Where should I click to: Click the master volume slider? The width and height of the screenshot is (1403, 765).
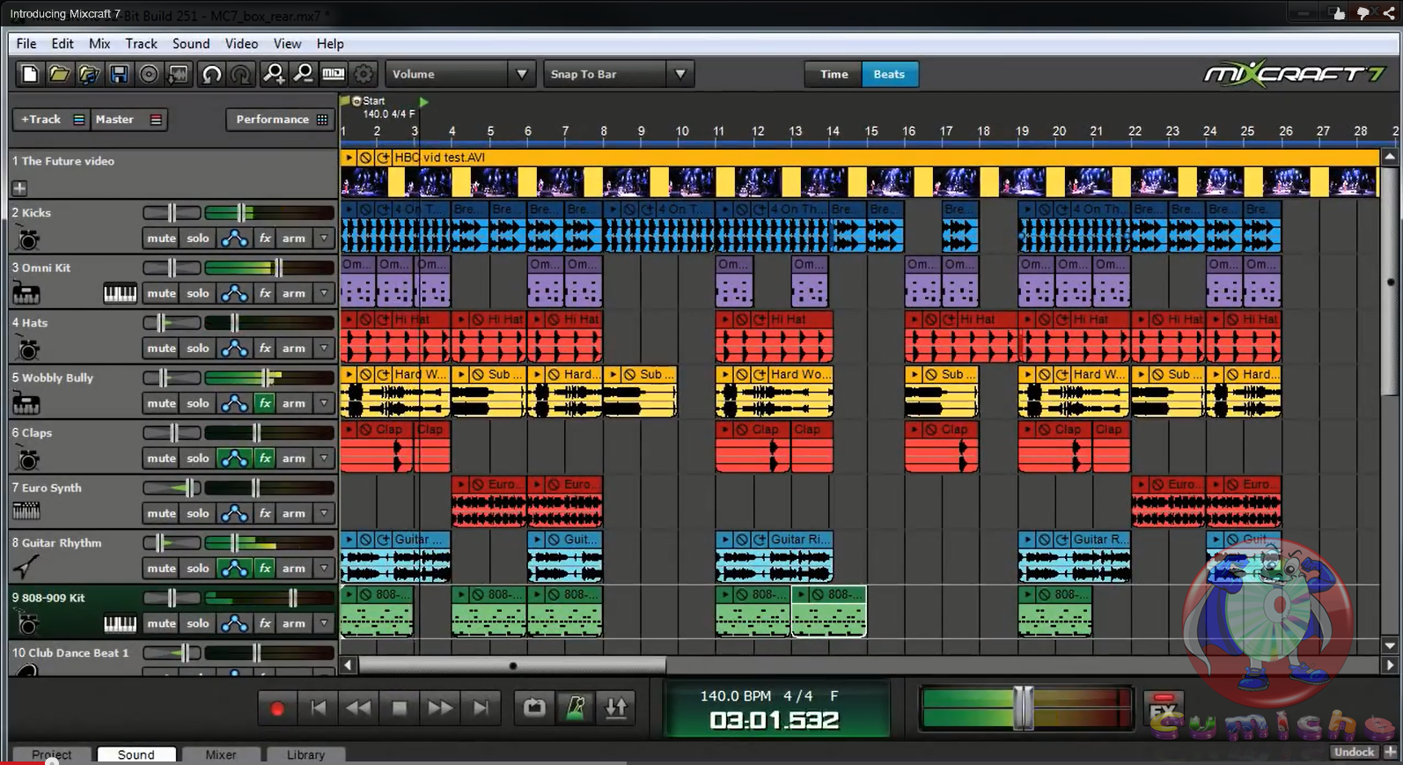[1025, 708]
